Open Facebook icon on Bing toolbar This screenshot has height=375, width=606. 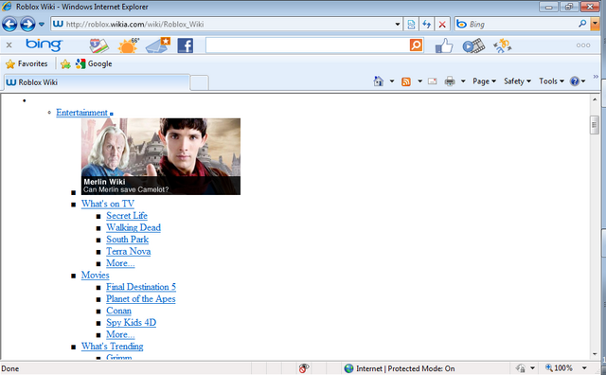pyautogui.click(x=186, y=45)
